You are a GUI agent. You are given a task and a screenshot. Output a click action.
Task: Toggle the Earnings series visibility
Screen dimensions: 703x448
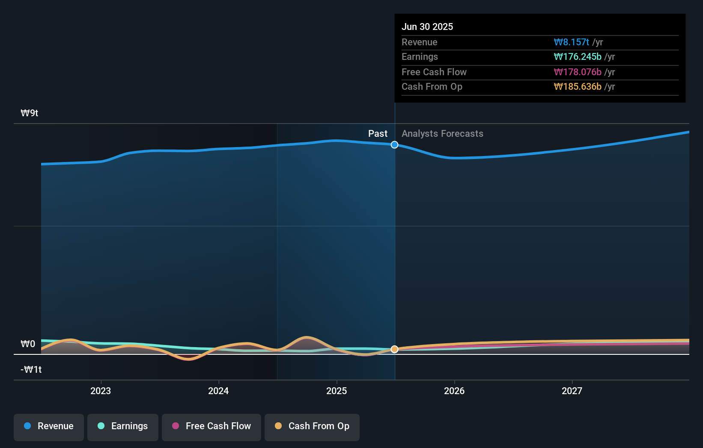pos(123,426)
